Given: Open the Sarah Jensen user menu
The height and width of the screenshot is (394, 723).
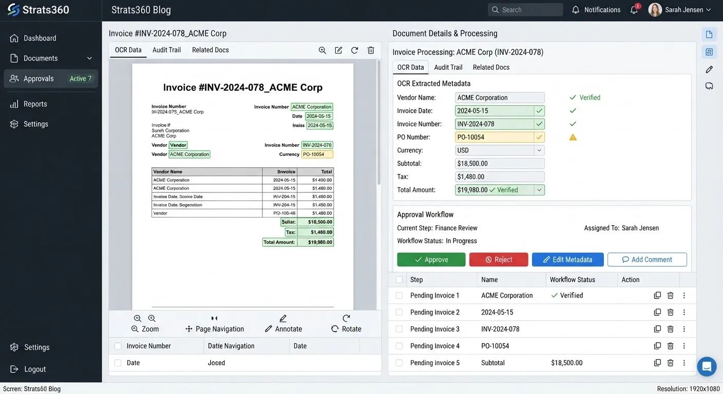Looking at the screenshot, I should (680, 10).
